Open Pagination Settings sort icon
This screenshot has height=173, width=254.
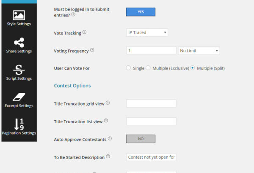click(19, 124)
